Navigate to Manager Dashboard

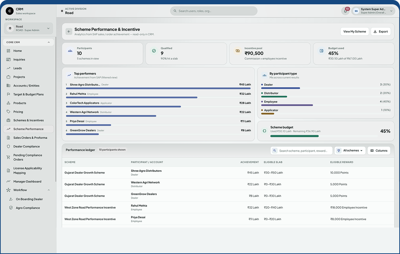click(x=28, y=181)
